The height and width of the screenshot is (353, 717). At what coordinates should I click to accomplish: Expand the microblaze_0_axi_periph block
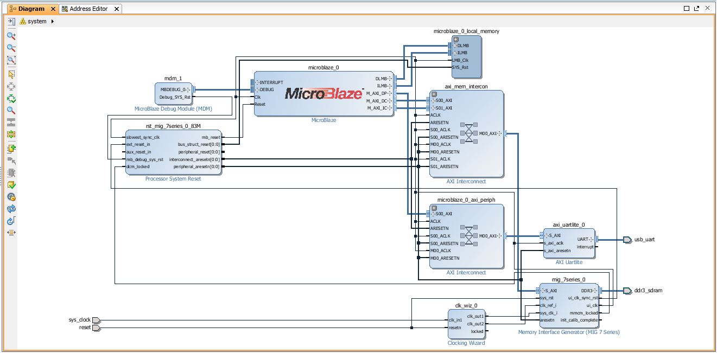click(434, 208)
